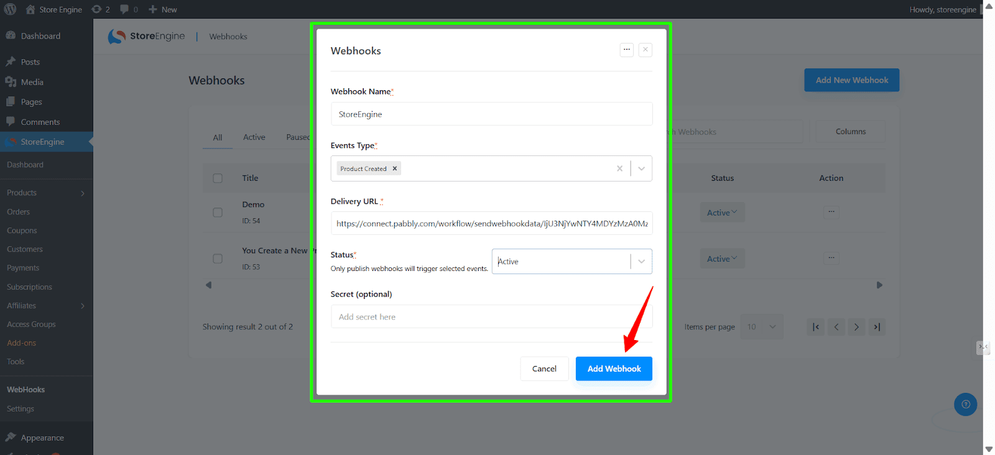Screen dimensions: 995x455
Task: Clear all selected event types
Action: 619,168
